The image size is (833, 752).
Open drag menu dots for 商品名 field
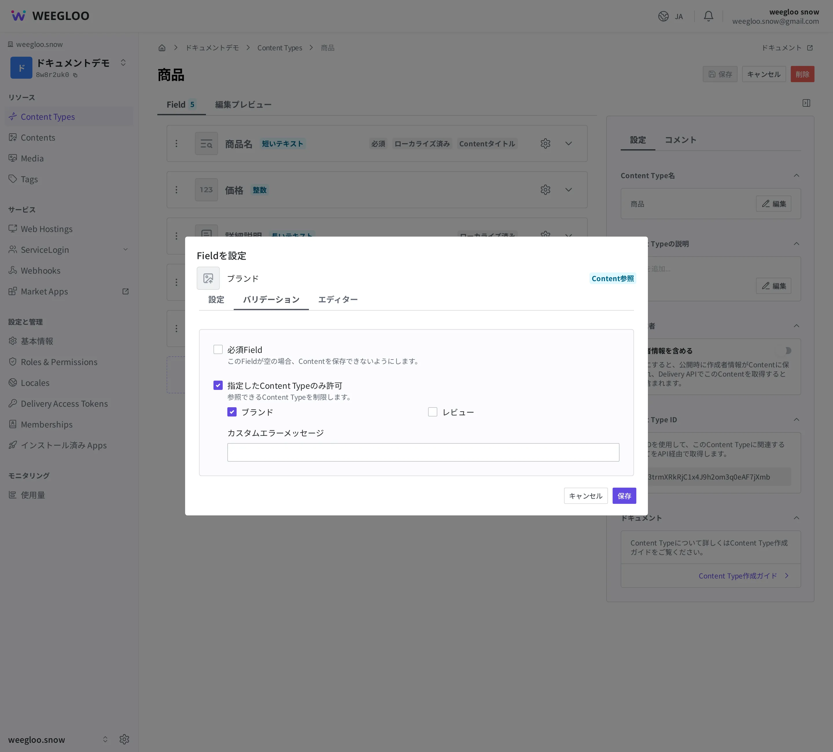click(x=176, y=143)
